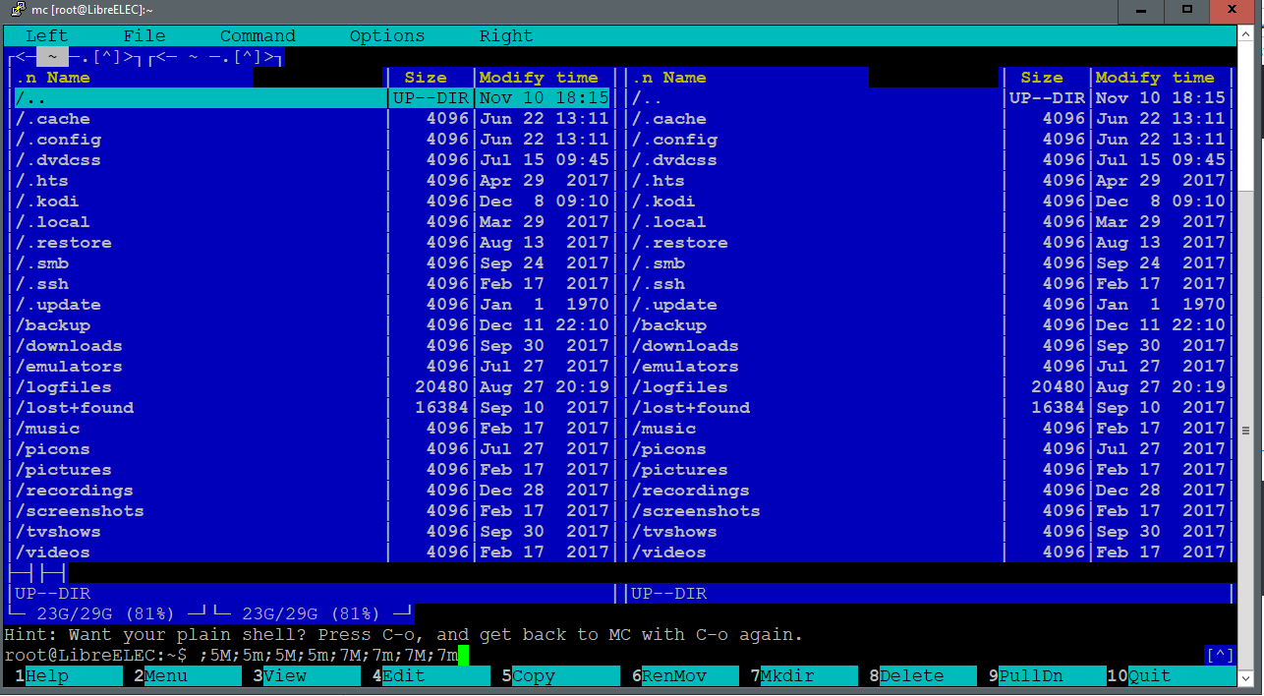Open the Command menu
The width and height of the screenshot is (1264, 696).
(x=258, y=36)
